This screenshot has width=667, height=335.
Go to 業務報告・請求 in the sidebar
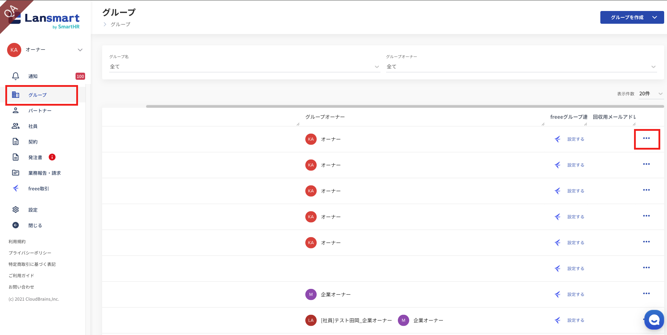44,173
